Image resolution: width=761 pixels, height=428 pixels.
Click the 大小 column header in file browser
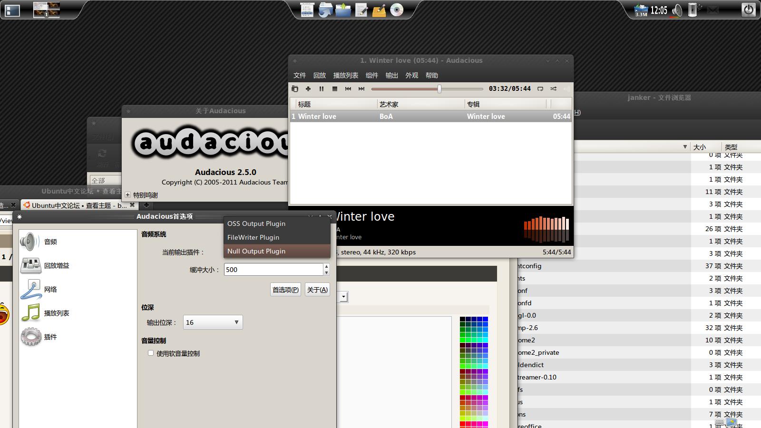tap(705, 147)
